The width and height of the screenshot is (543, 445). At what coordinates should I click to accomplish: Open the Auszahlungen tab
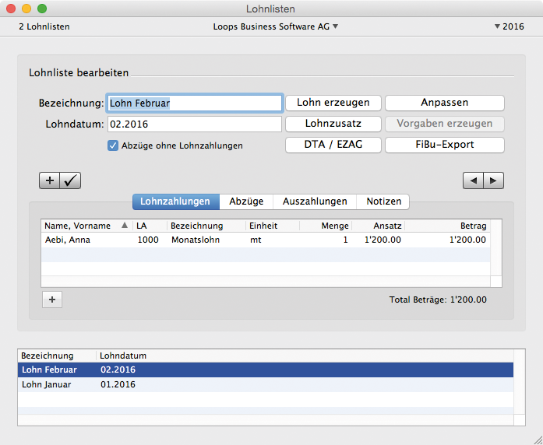pos(315,201)
